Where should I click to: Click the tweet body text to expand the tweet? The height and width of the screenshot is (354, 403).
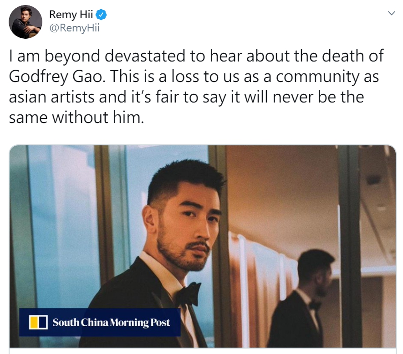tap(196, 87)
